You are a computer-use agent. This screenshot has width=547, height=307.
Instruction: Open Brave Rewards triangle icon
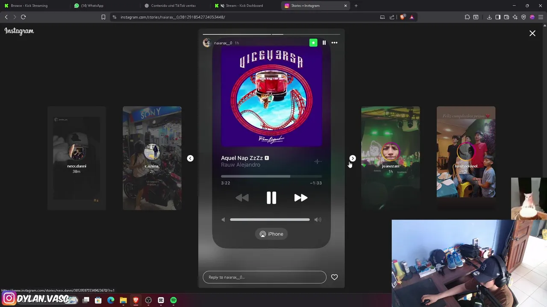tap(412, 17)
